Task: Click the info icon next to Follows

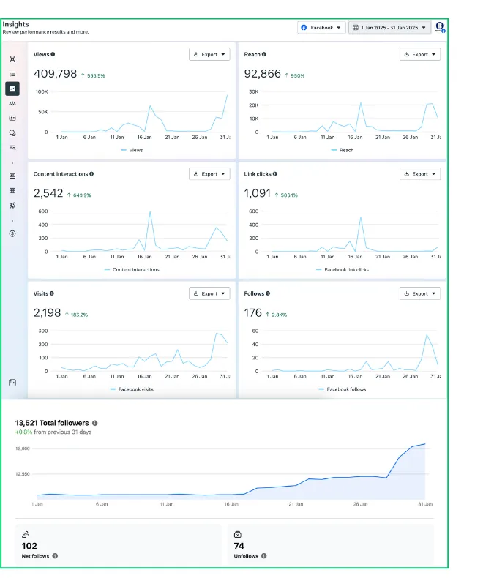Action: 268,293
